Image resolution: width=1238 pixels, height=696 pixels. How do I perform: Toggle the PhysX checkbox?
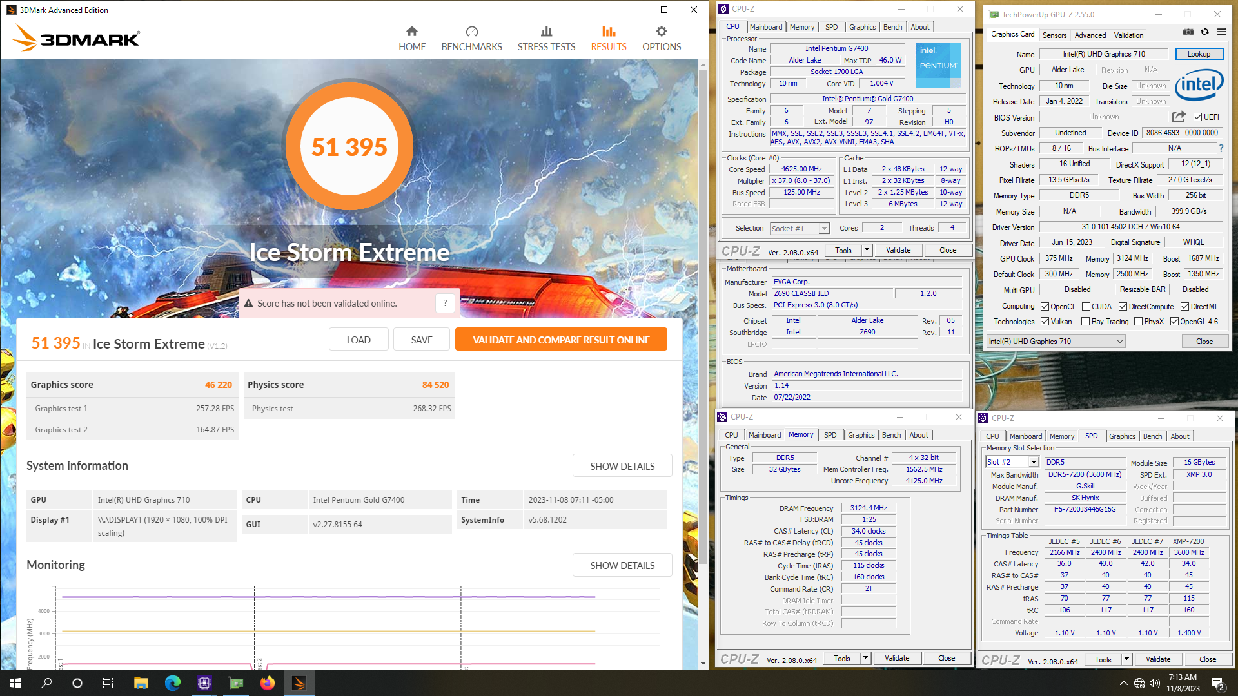pyautogui.click(x=1138, y=322)
